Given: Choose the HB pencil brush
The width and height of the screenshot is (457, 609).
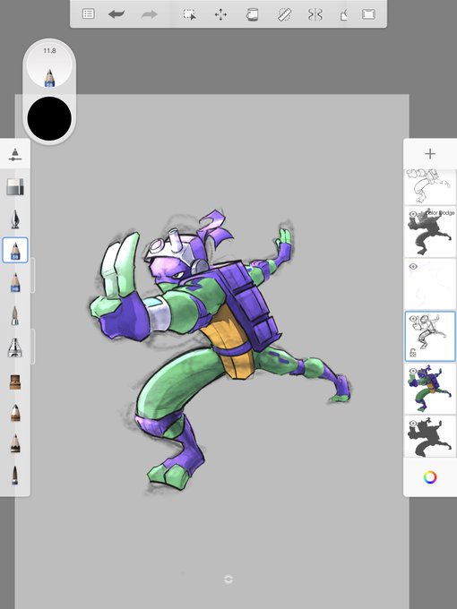Looking at the screenshot, I should click(x=15, y=282).
